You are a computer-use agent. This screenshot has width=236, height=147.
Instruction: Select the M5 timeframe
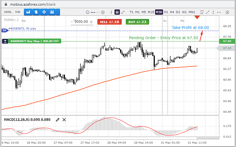click(143, 12)
